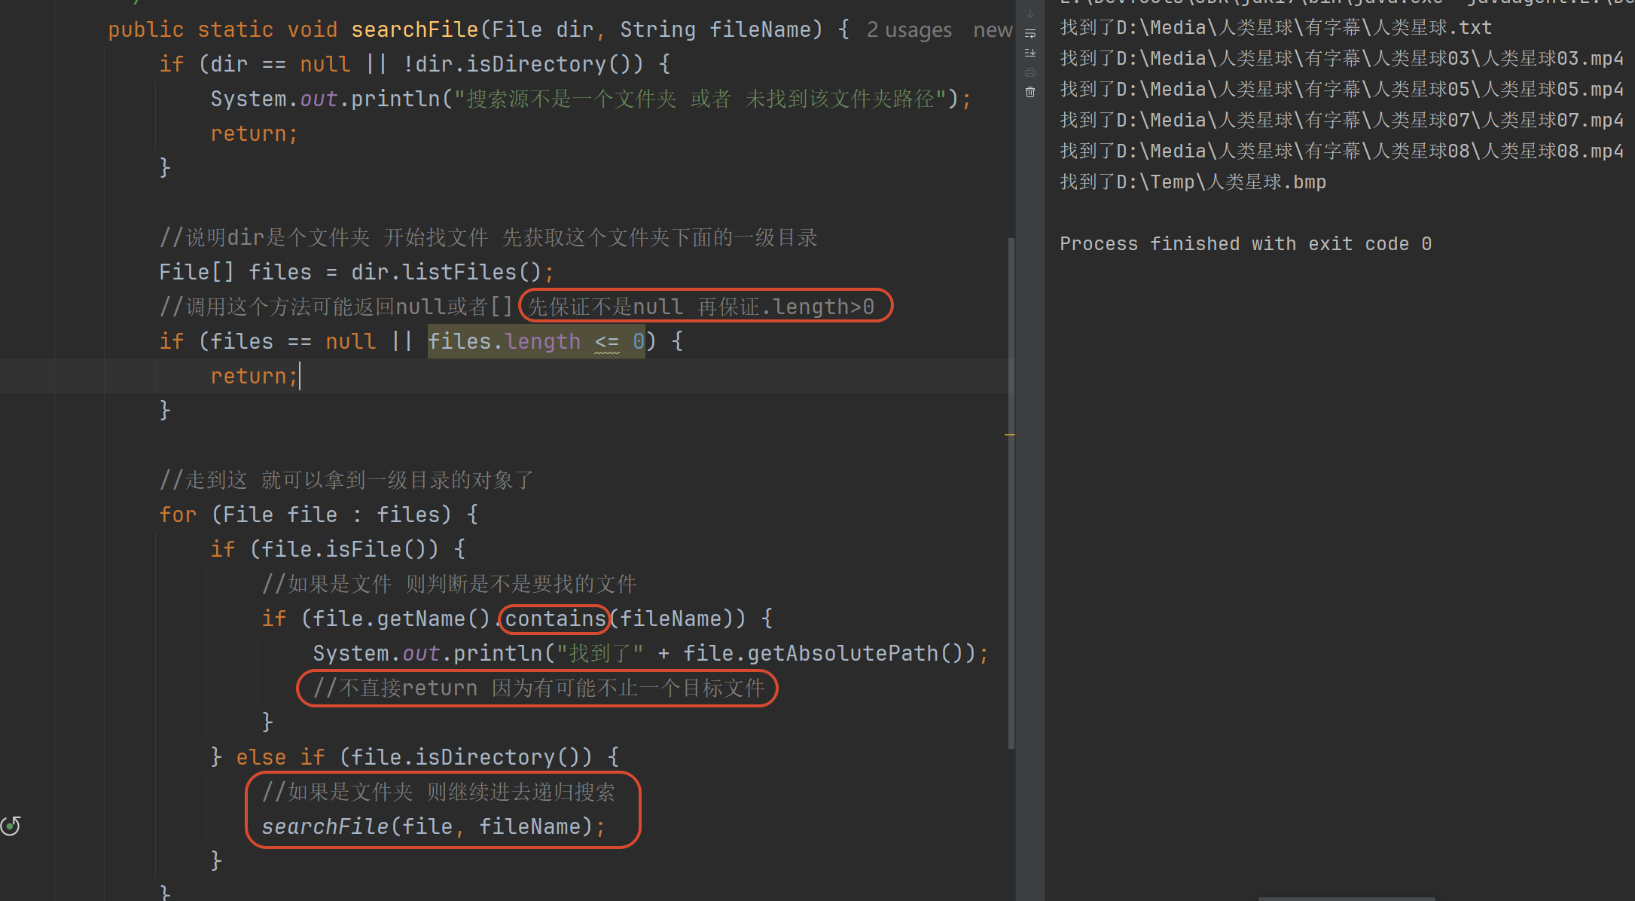Click 'Process finished with exit code 0' line
The image size is (1635, 901).
(1245, 244)
